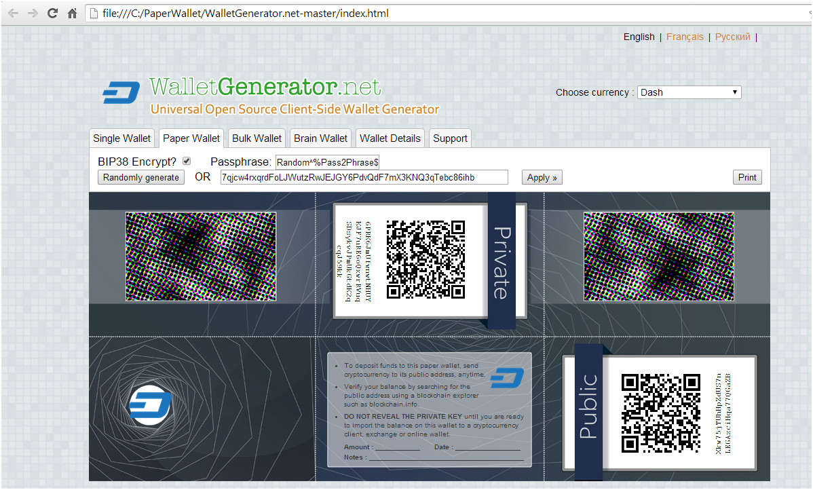Click the Dash coin logo in spiral artwork
813x490 pixels.
click(x=150, y=405)
